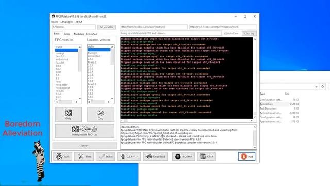Select fixes2.6 in FPC version list
Image resolution: width=330 pixels, height=186 pixels.
[60, 91]
